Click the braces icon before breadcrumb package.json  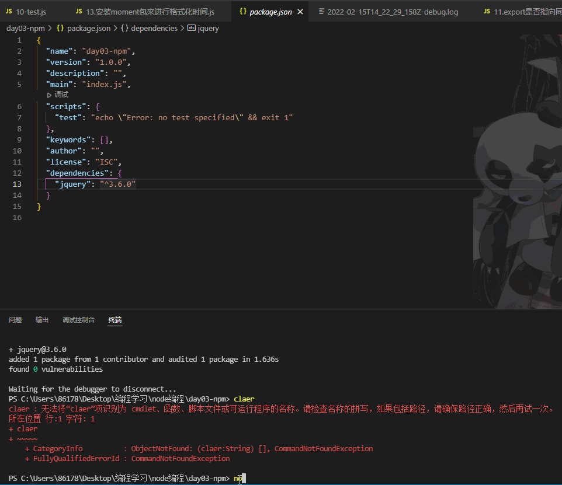[60, 28]
